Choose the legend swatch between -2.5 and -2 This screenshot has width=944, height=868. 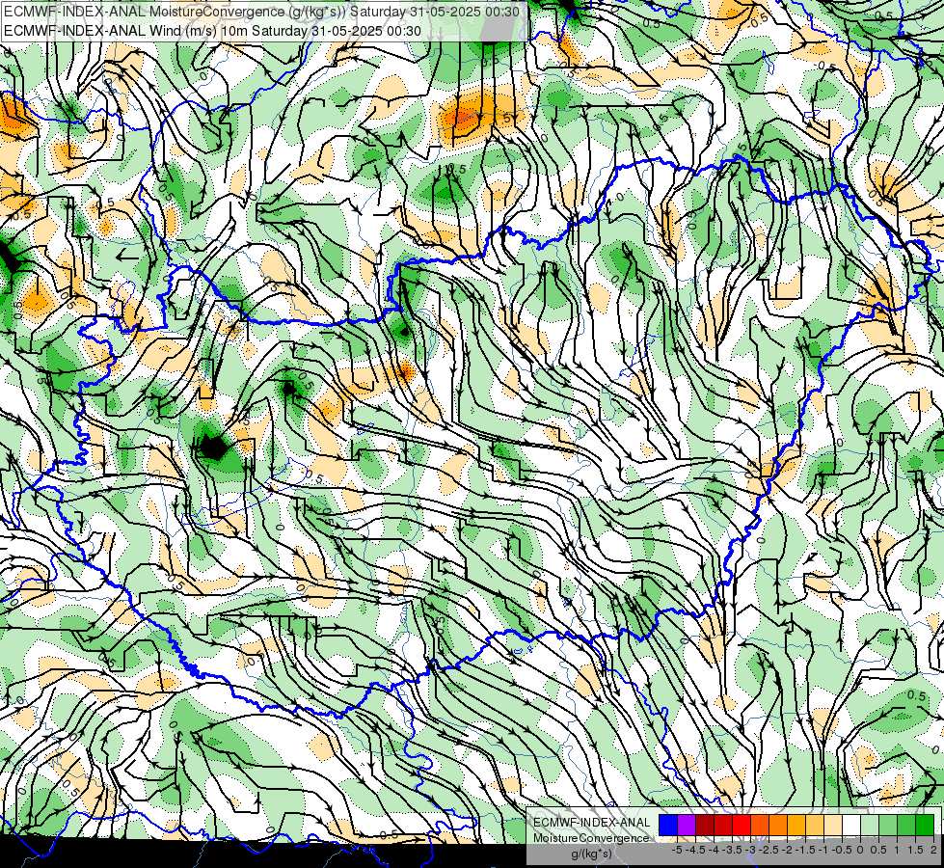(x=778, y=826)
